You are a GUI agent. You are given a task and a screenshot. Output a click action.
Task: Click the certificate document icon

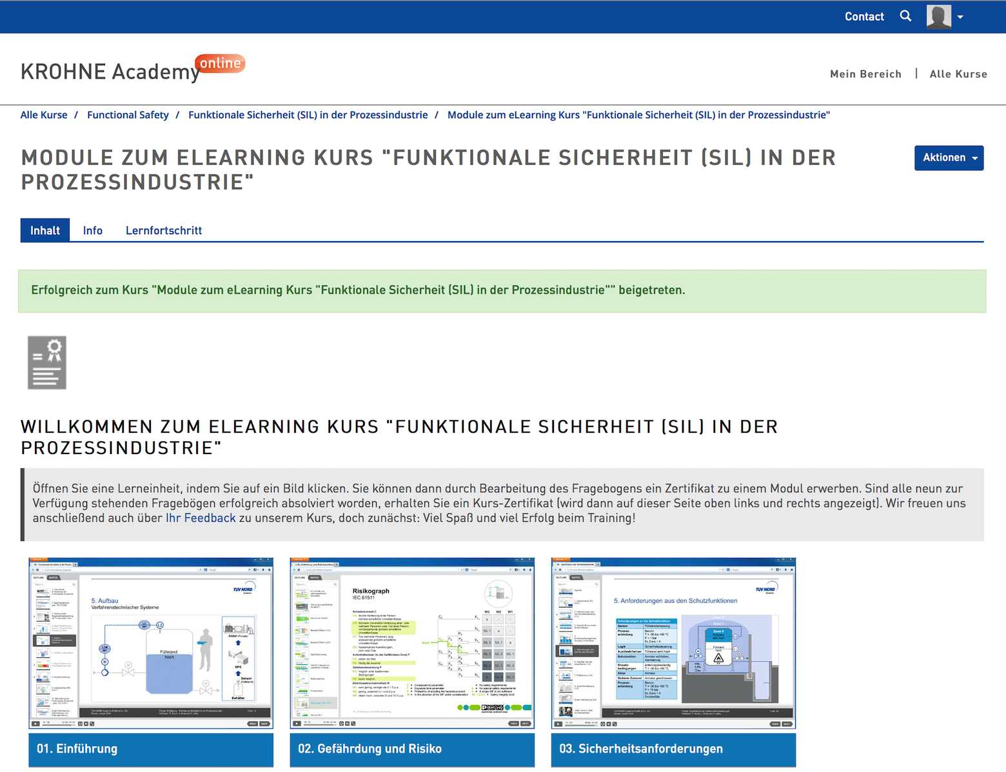pos(47,362)
